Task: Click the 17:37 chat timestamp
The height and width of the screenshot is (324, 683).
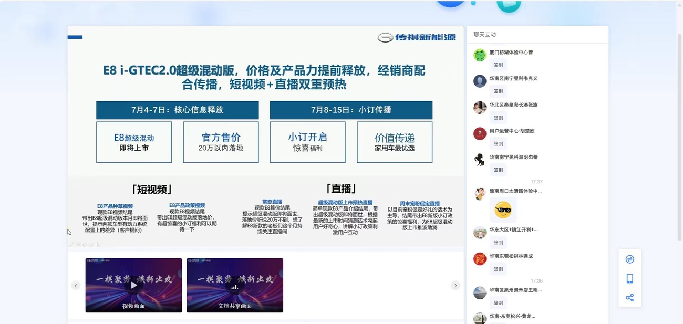Action: pyautogui.click(x=536, y=182)
